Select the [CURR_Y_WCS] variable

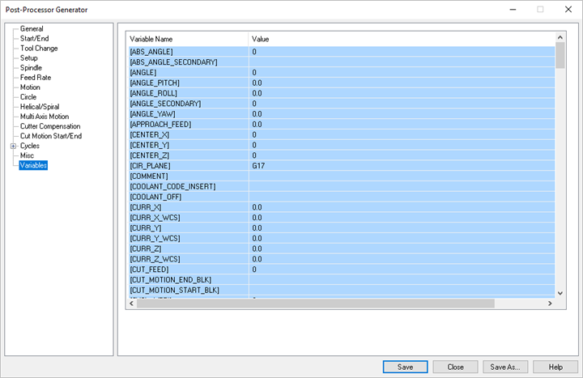click(342, 239)
